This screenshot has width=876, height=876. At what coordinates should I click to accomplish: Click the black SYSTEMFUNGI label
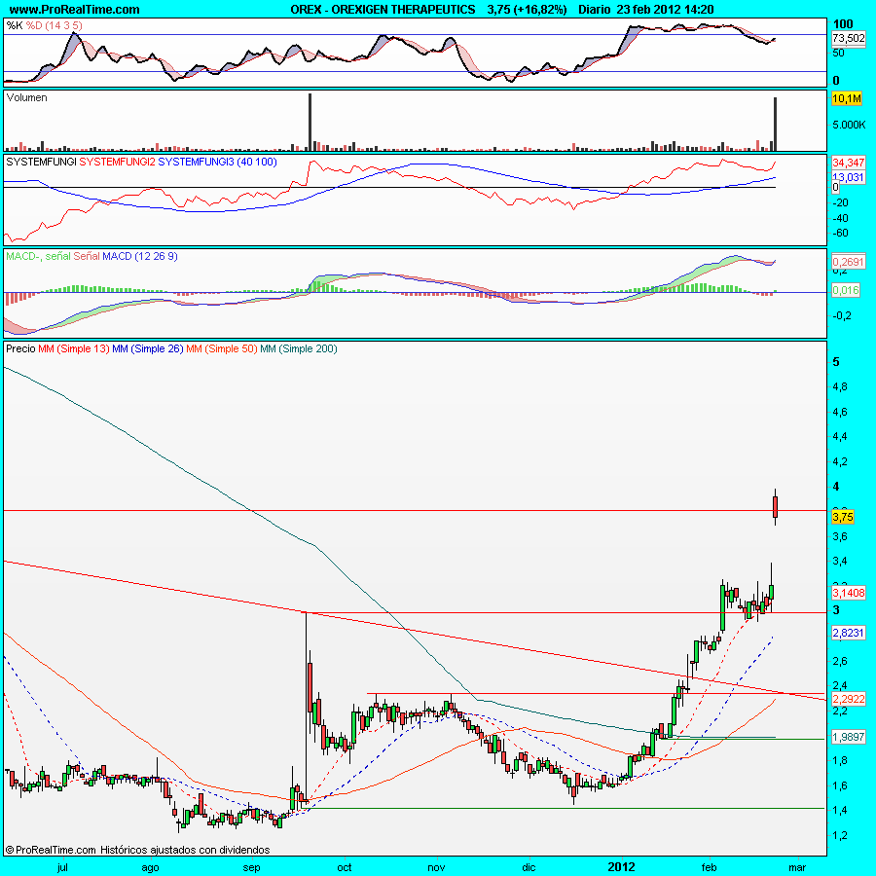click(41, 162)
